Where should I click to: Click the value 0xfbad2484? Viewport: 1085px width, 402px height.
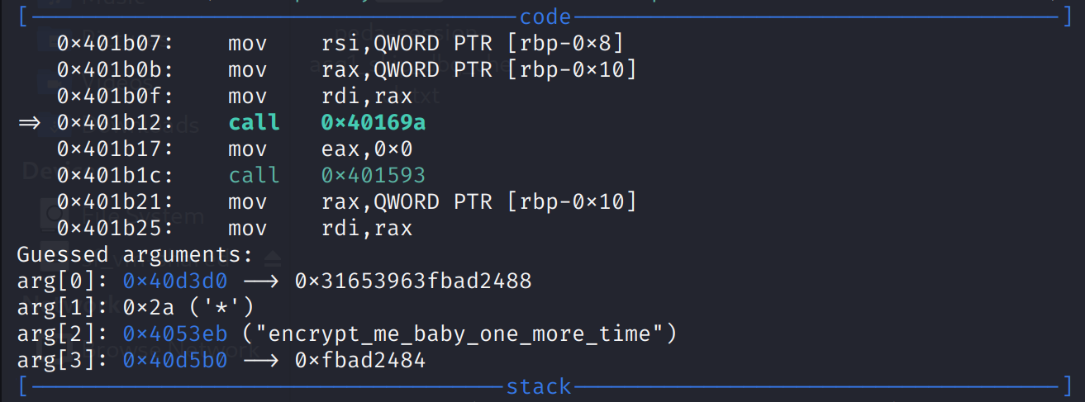tap(359, 361)
